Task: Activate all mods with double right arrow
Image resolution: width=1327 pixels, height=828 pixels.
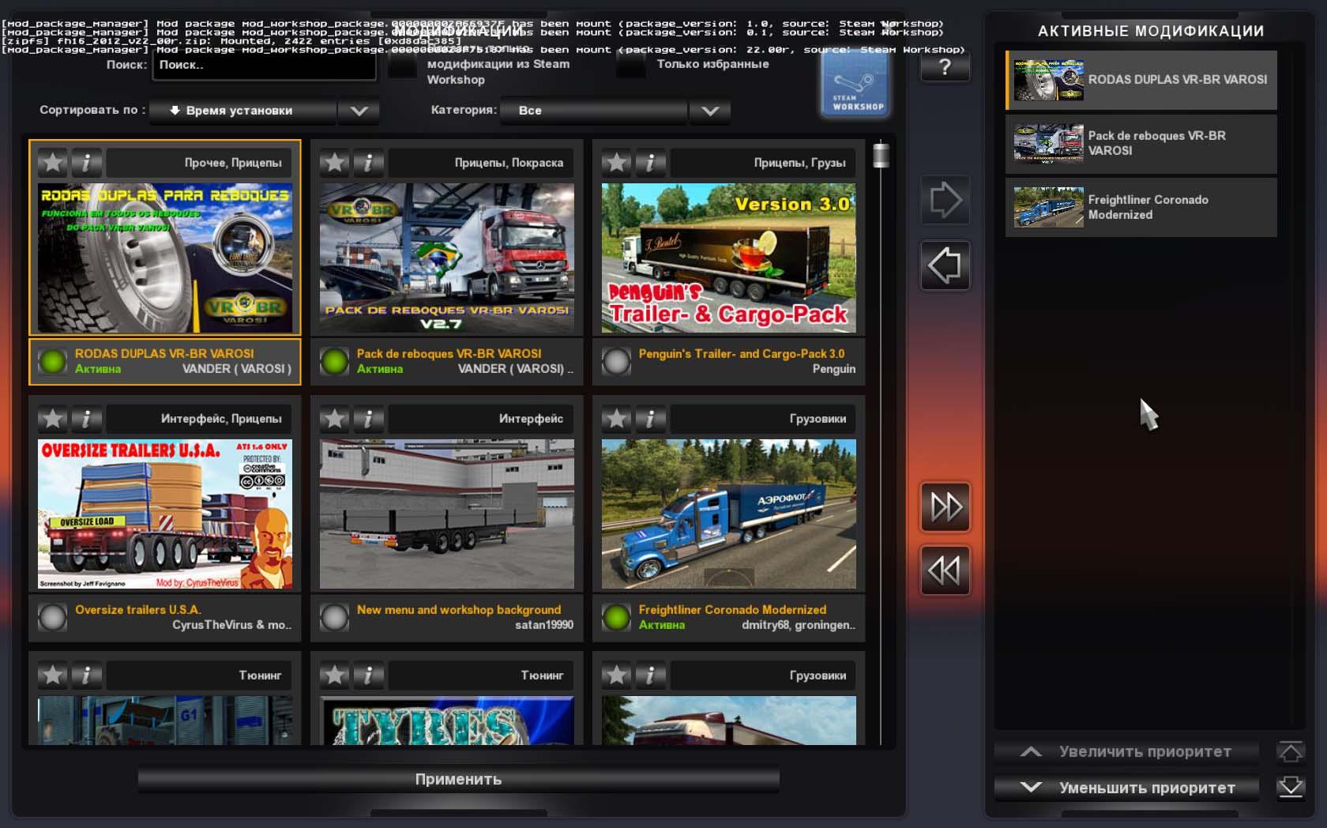Action: coord(945,506)
